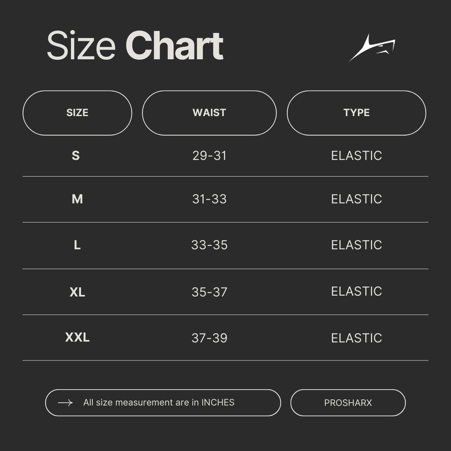The width and height of the screenshot is (451, 451).
Task: Click the 35-37 waist value
Action: point(209,292)
